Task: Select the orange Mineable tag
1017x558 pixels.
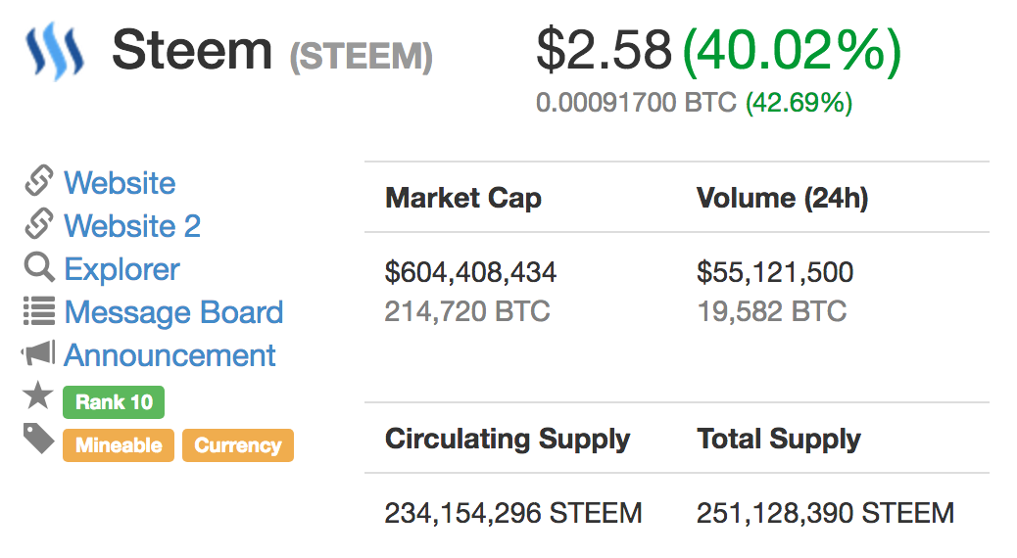Action: click(119, 445)
